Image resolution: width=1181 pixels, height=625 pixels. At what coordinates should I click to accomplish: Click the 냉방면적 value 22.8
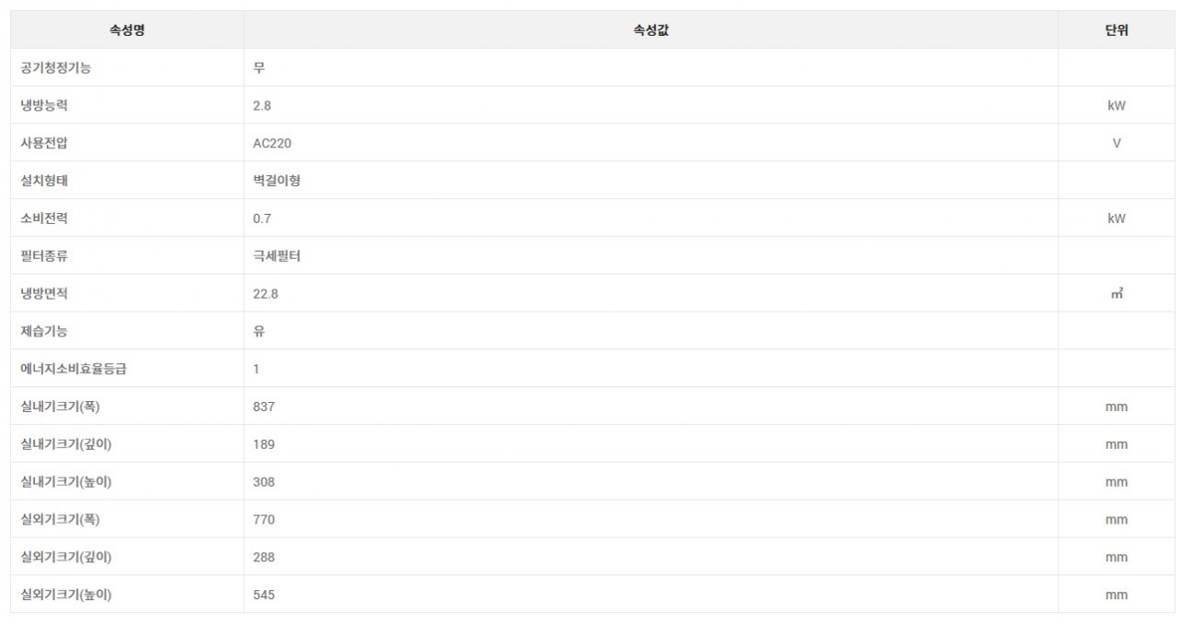pyautogui.click(x=266, y=294)
